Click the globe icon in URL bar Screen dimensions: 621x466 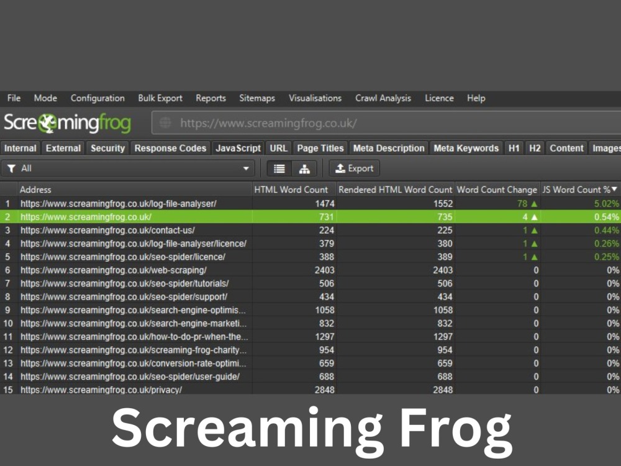pyautogui.click(x=165, y=123)
